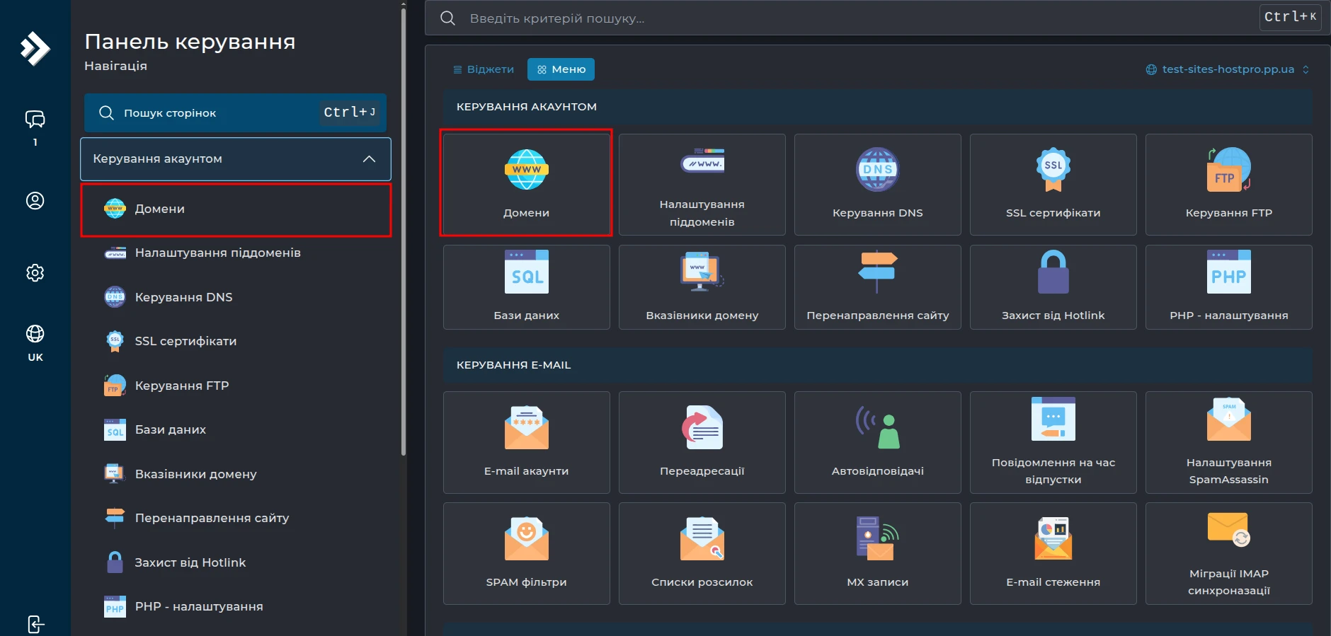Open the Керування FTP tile
The image size is (1331, 636).
pyautogui.click(x=1228, y=184)
